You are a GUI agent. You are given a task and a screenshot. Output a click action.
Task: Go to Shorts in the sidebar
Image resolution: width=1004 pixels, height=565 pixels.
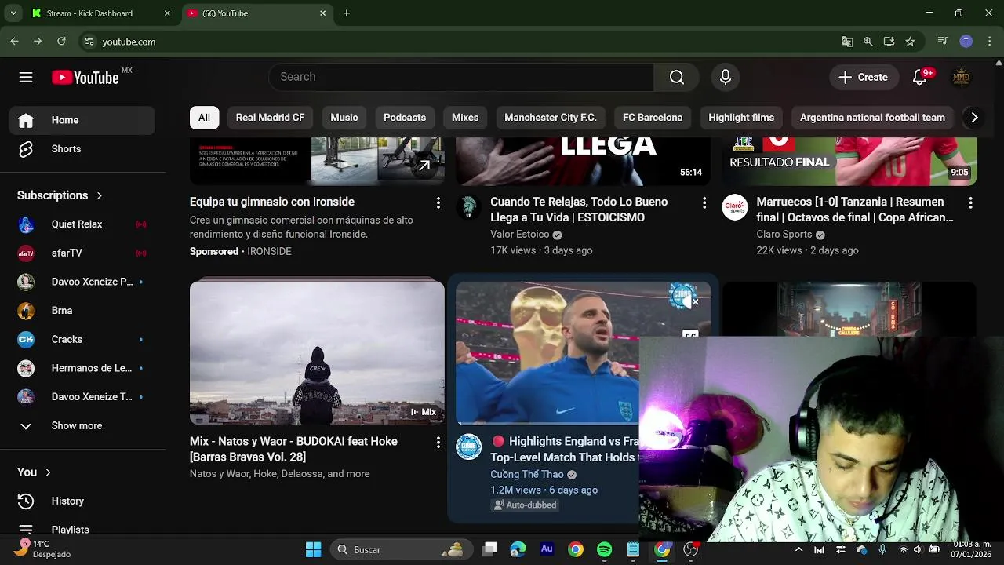[x=82, y=149]
